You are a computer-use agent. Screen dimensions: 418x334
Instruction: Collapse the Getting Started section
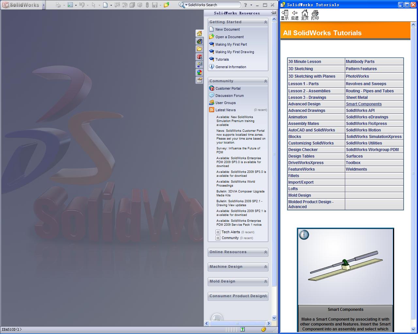click(265, 22)
